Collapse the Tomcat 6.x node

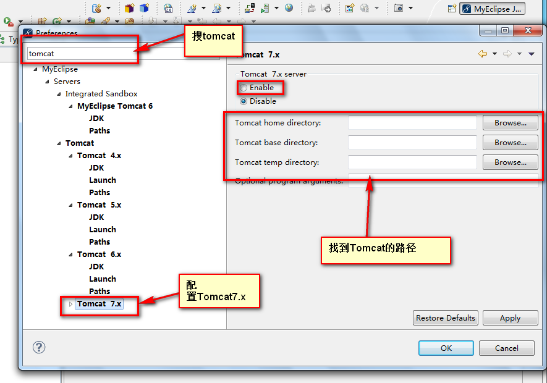[x=71, y=255]
